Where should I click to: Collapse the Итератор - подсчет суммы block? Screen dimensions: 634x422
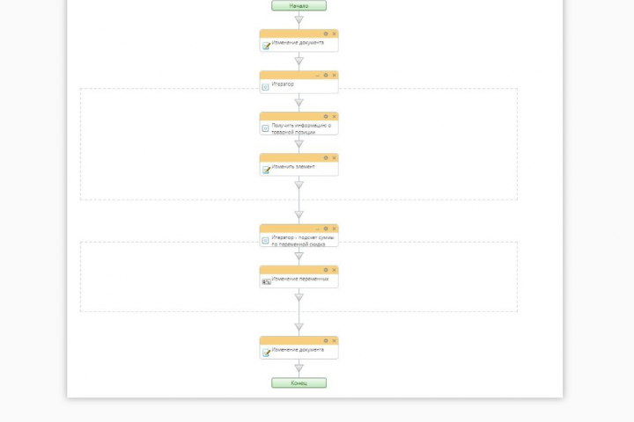[317, 229]
